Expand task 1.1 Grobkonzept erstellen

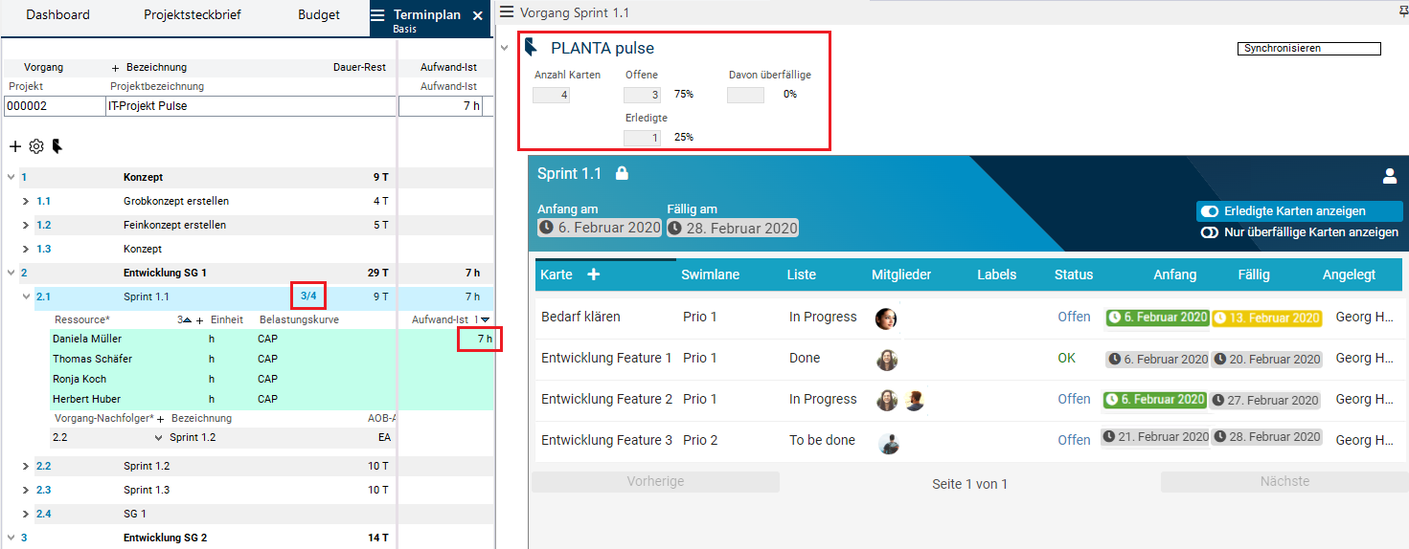(26, 201)
